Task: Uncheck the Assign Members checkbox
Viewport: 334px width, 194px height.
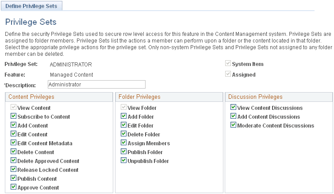Action: tap(123, 144)
